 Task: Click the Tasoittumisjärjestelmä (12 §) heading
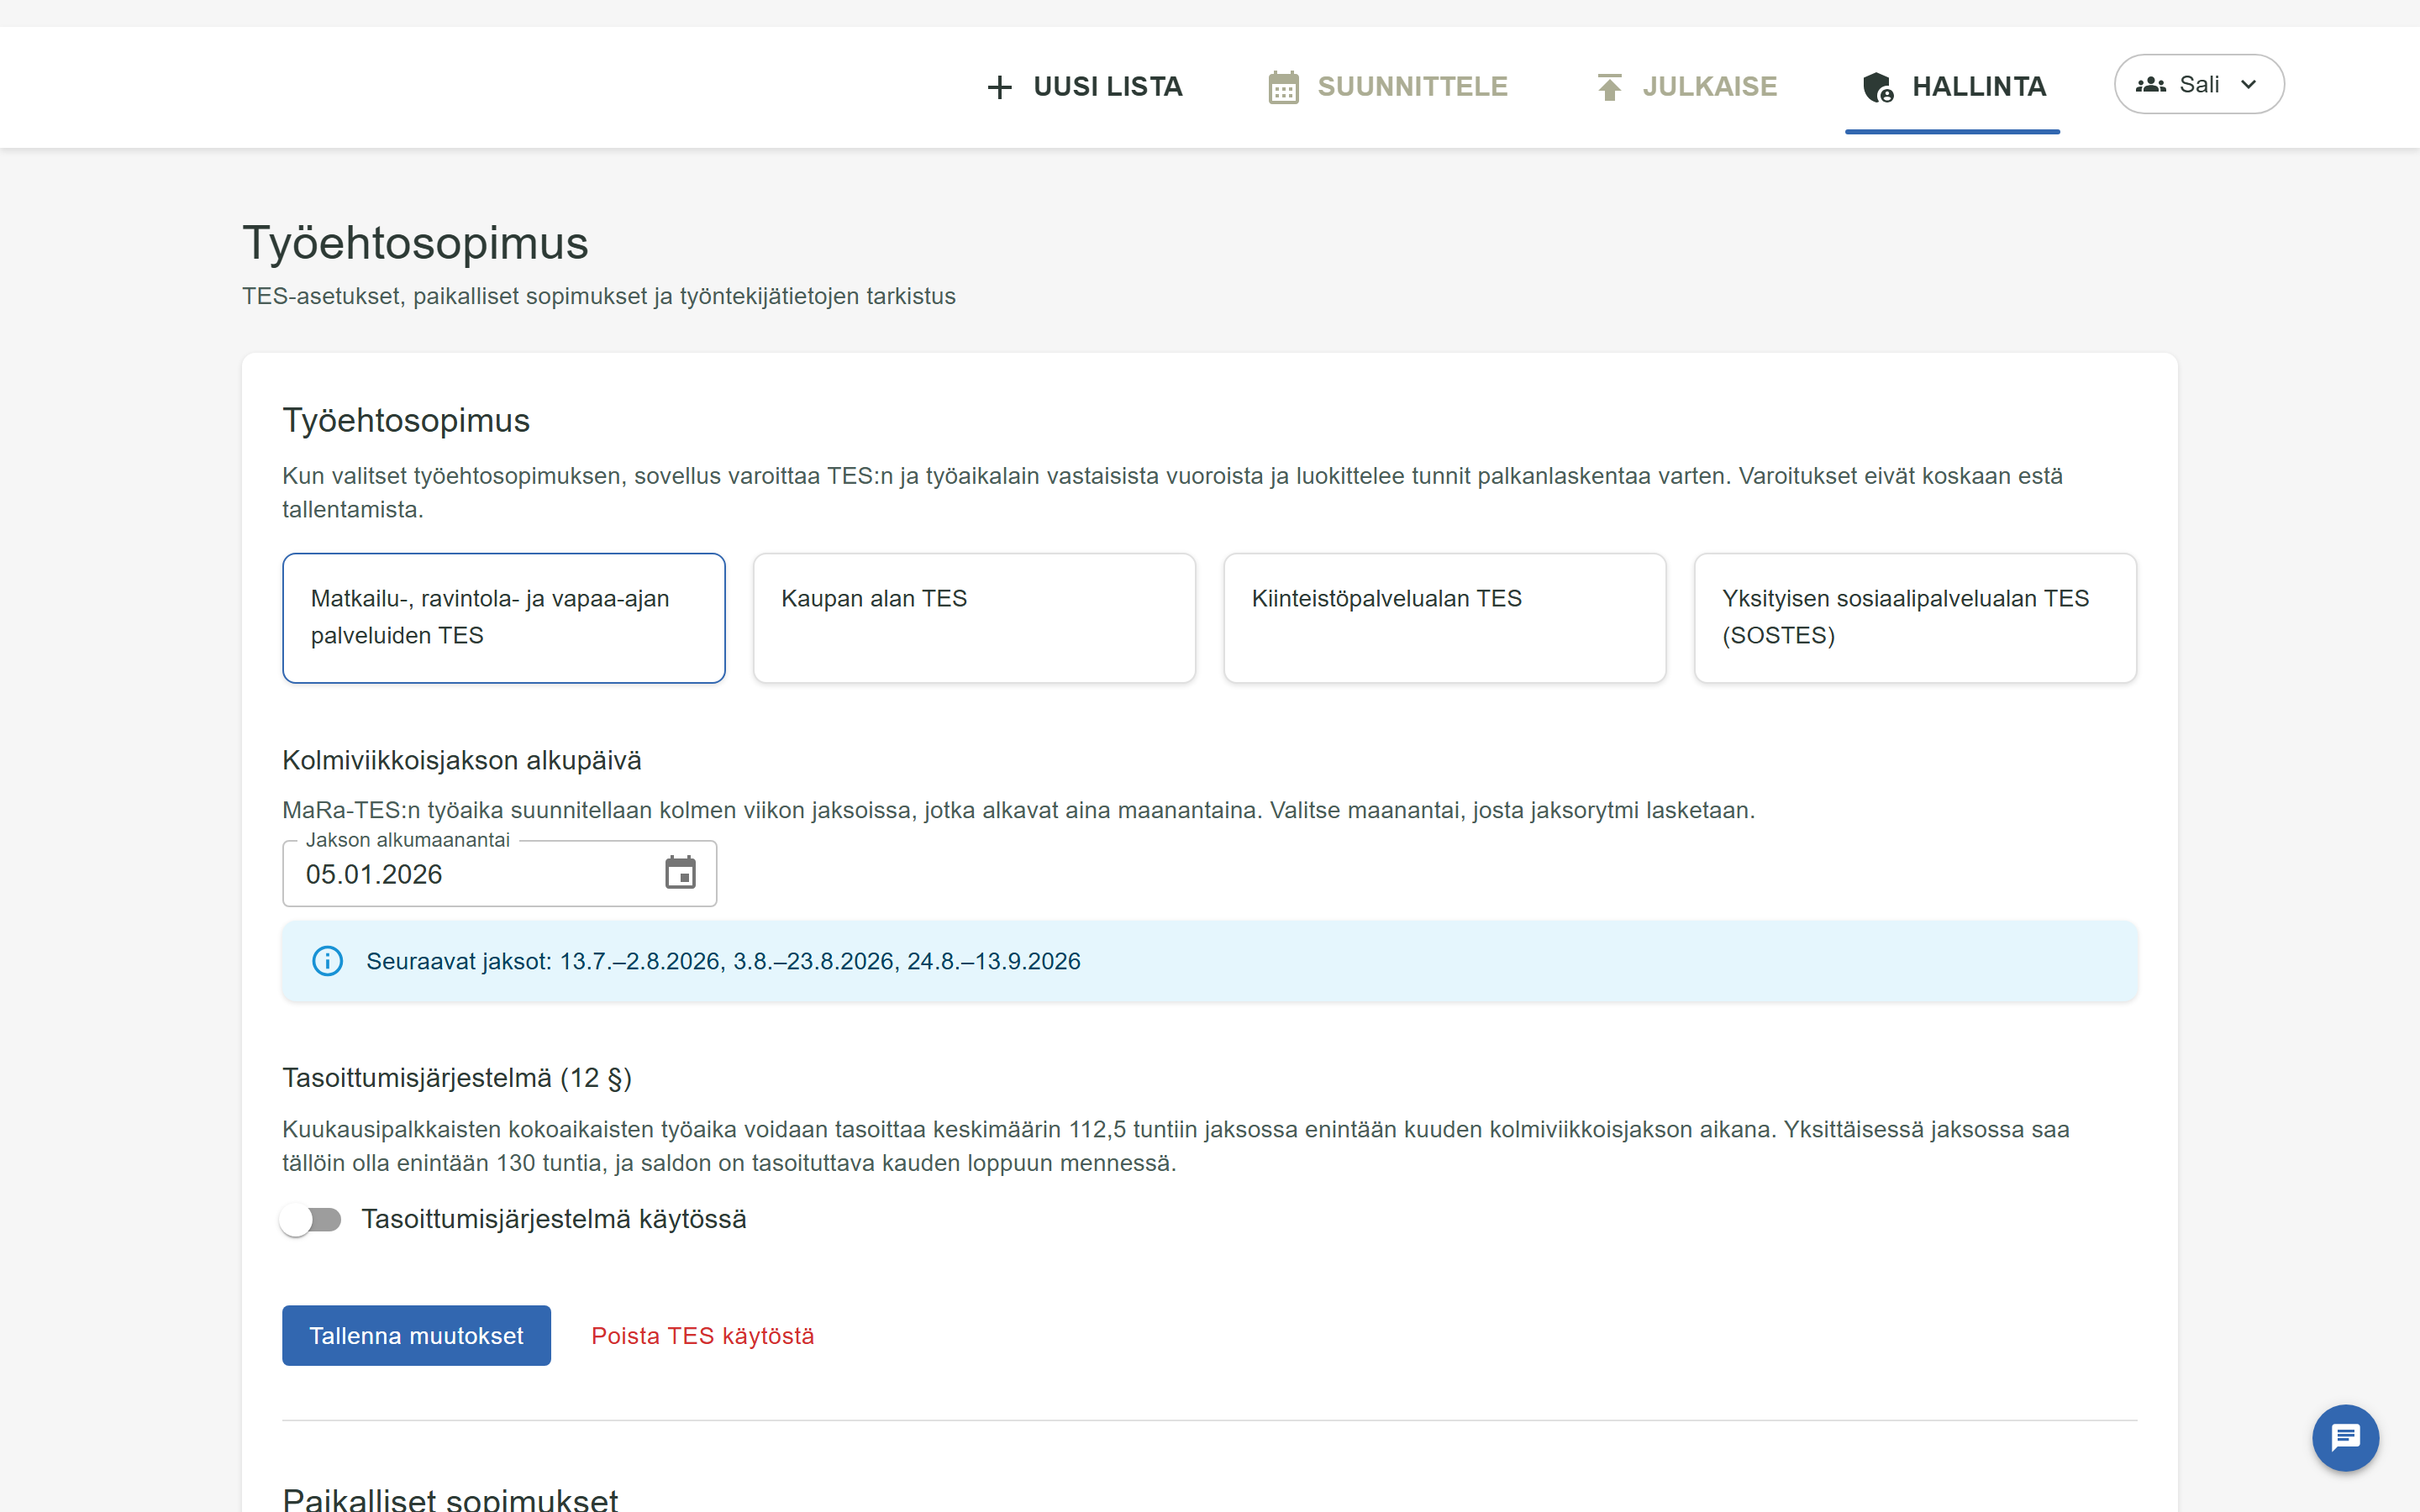457,1078
